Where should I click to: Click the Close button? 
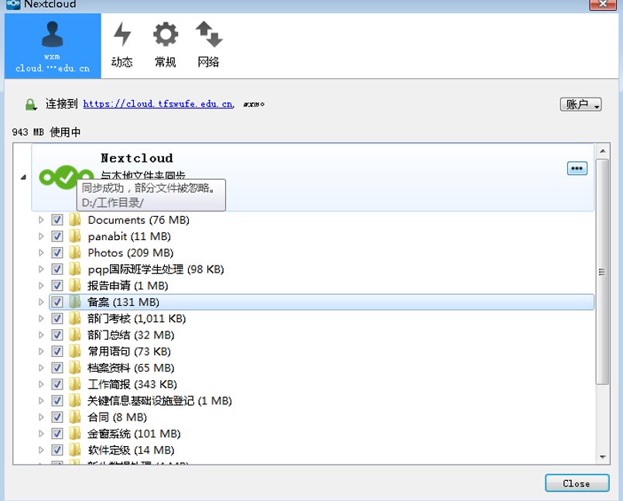coord(577,483)
